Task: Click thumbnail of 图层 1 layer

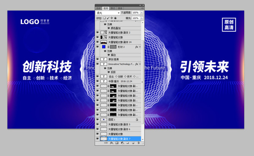Action: pyautogui.click(x=104, y=120)
